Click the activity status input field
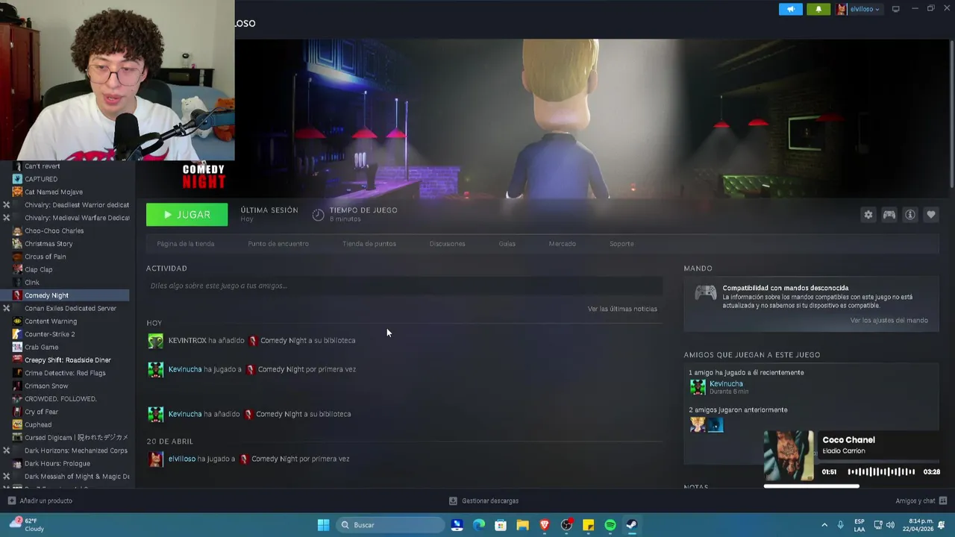The image size is (955, 537). click(x=404, y=286)
